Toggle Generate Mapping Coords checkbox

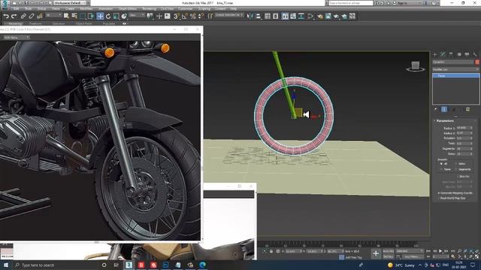tap(439, 193)
